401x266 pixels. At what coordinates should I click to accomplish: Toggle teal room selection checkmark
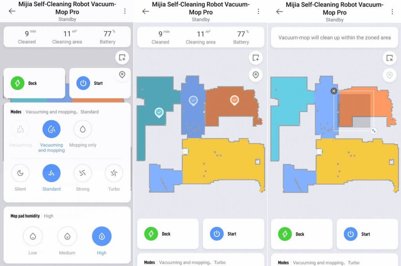[159, 112]
